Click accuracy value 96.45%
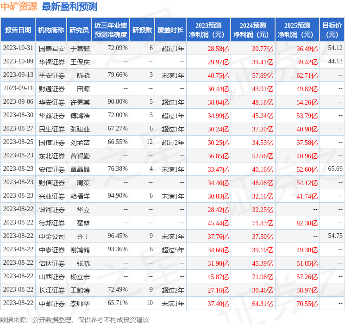This screenshot has width=345, height=324. (118, 236)
